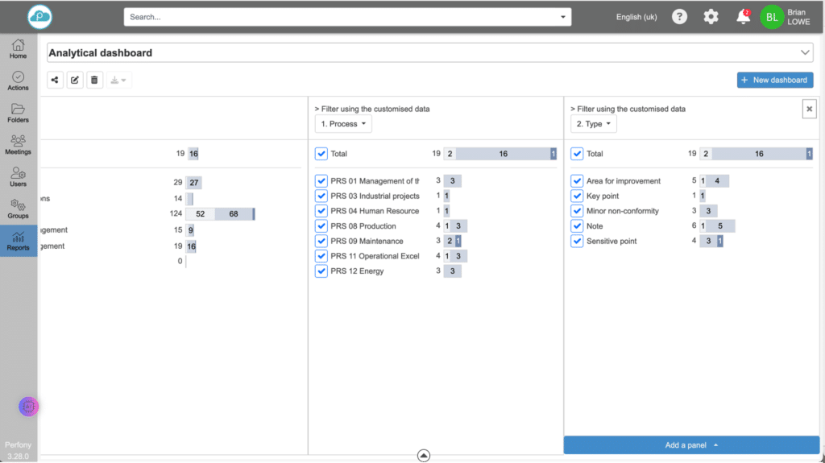This screenshot has width=825, height=463.
Task: Click the Perfony cloud logo
Action: tap(39, 17)
